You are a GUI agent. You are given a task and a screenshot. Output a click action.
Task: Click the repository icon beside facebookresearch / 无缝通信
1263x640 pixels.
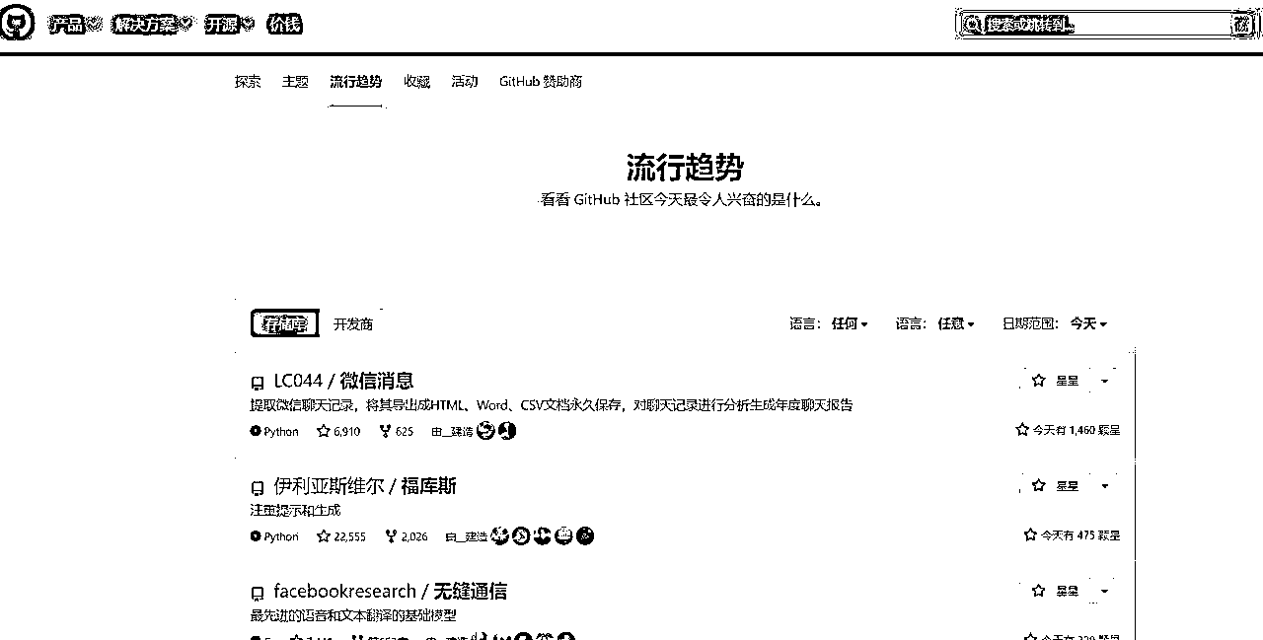[258, 594]
